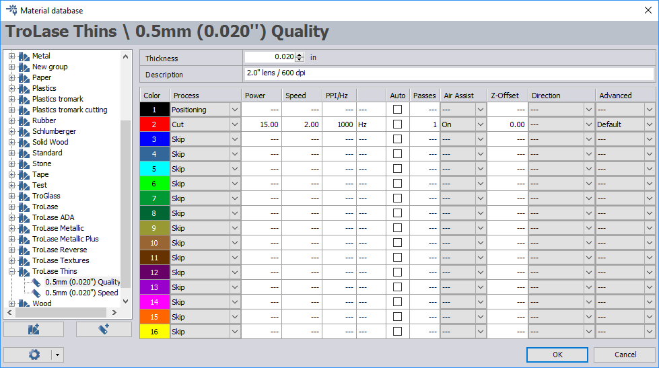Click the Tape group folder icon
Screen dimensions: 659x368
point(24,175)
